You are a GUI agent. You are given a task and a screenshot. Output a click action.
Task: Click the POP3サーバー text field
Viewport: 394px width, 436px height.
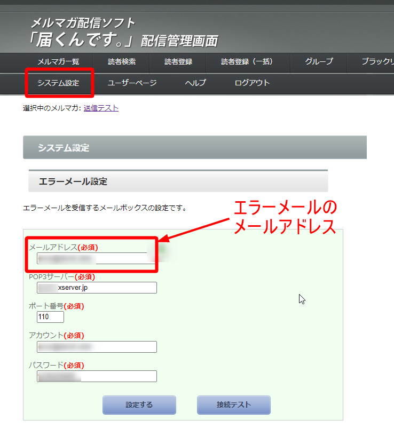pos(97,288)
